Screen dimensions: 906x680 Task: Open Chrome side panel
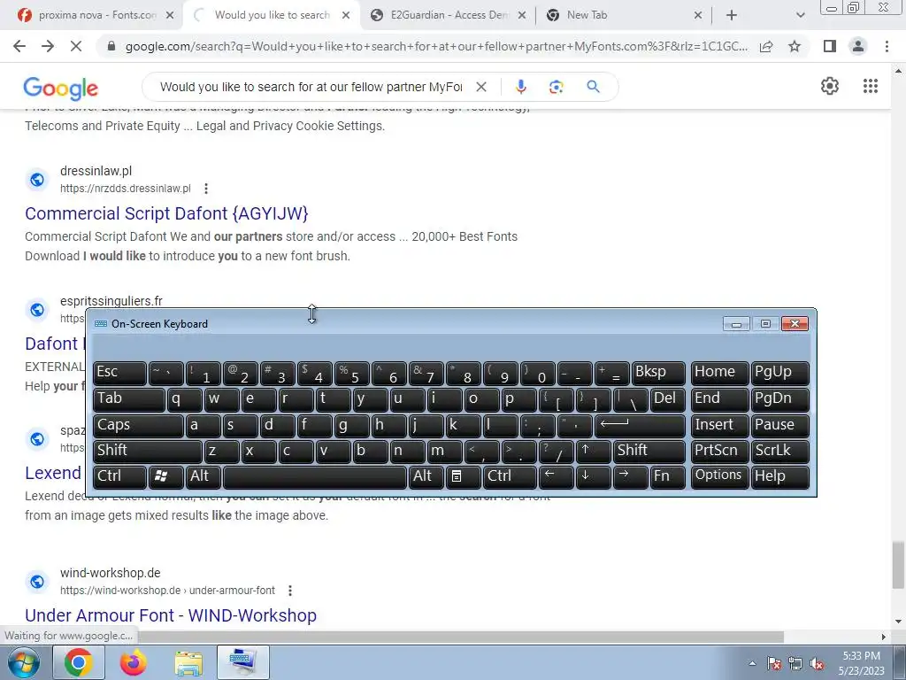click(x=830, y=46)
